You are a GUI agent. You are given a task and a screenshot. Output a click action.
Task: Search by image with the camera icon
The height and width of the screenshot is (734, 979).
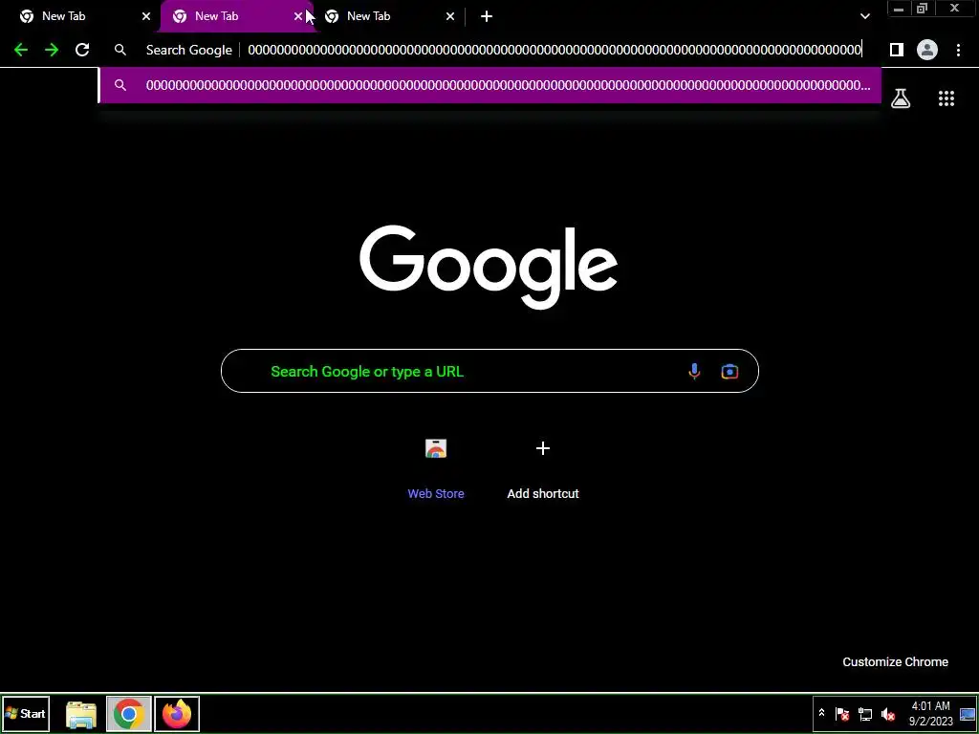coord(729,372)
